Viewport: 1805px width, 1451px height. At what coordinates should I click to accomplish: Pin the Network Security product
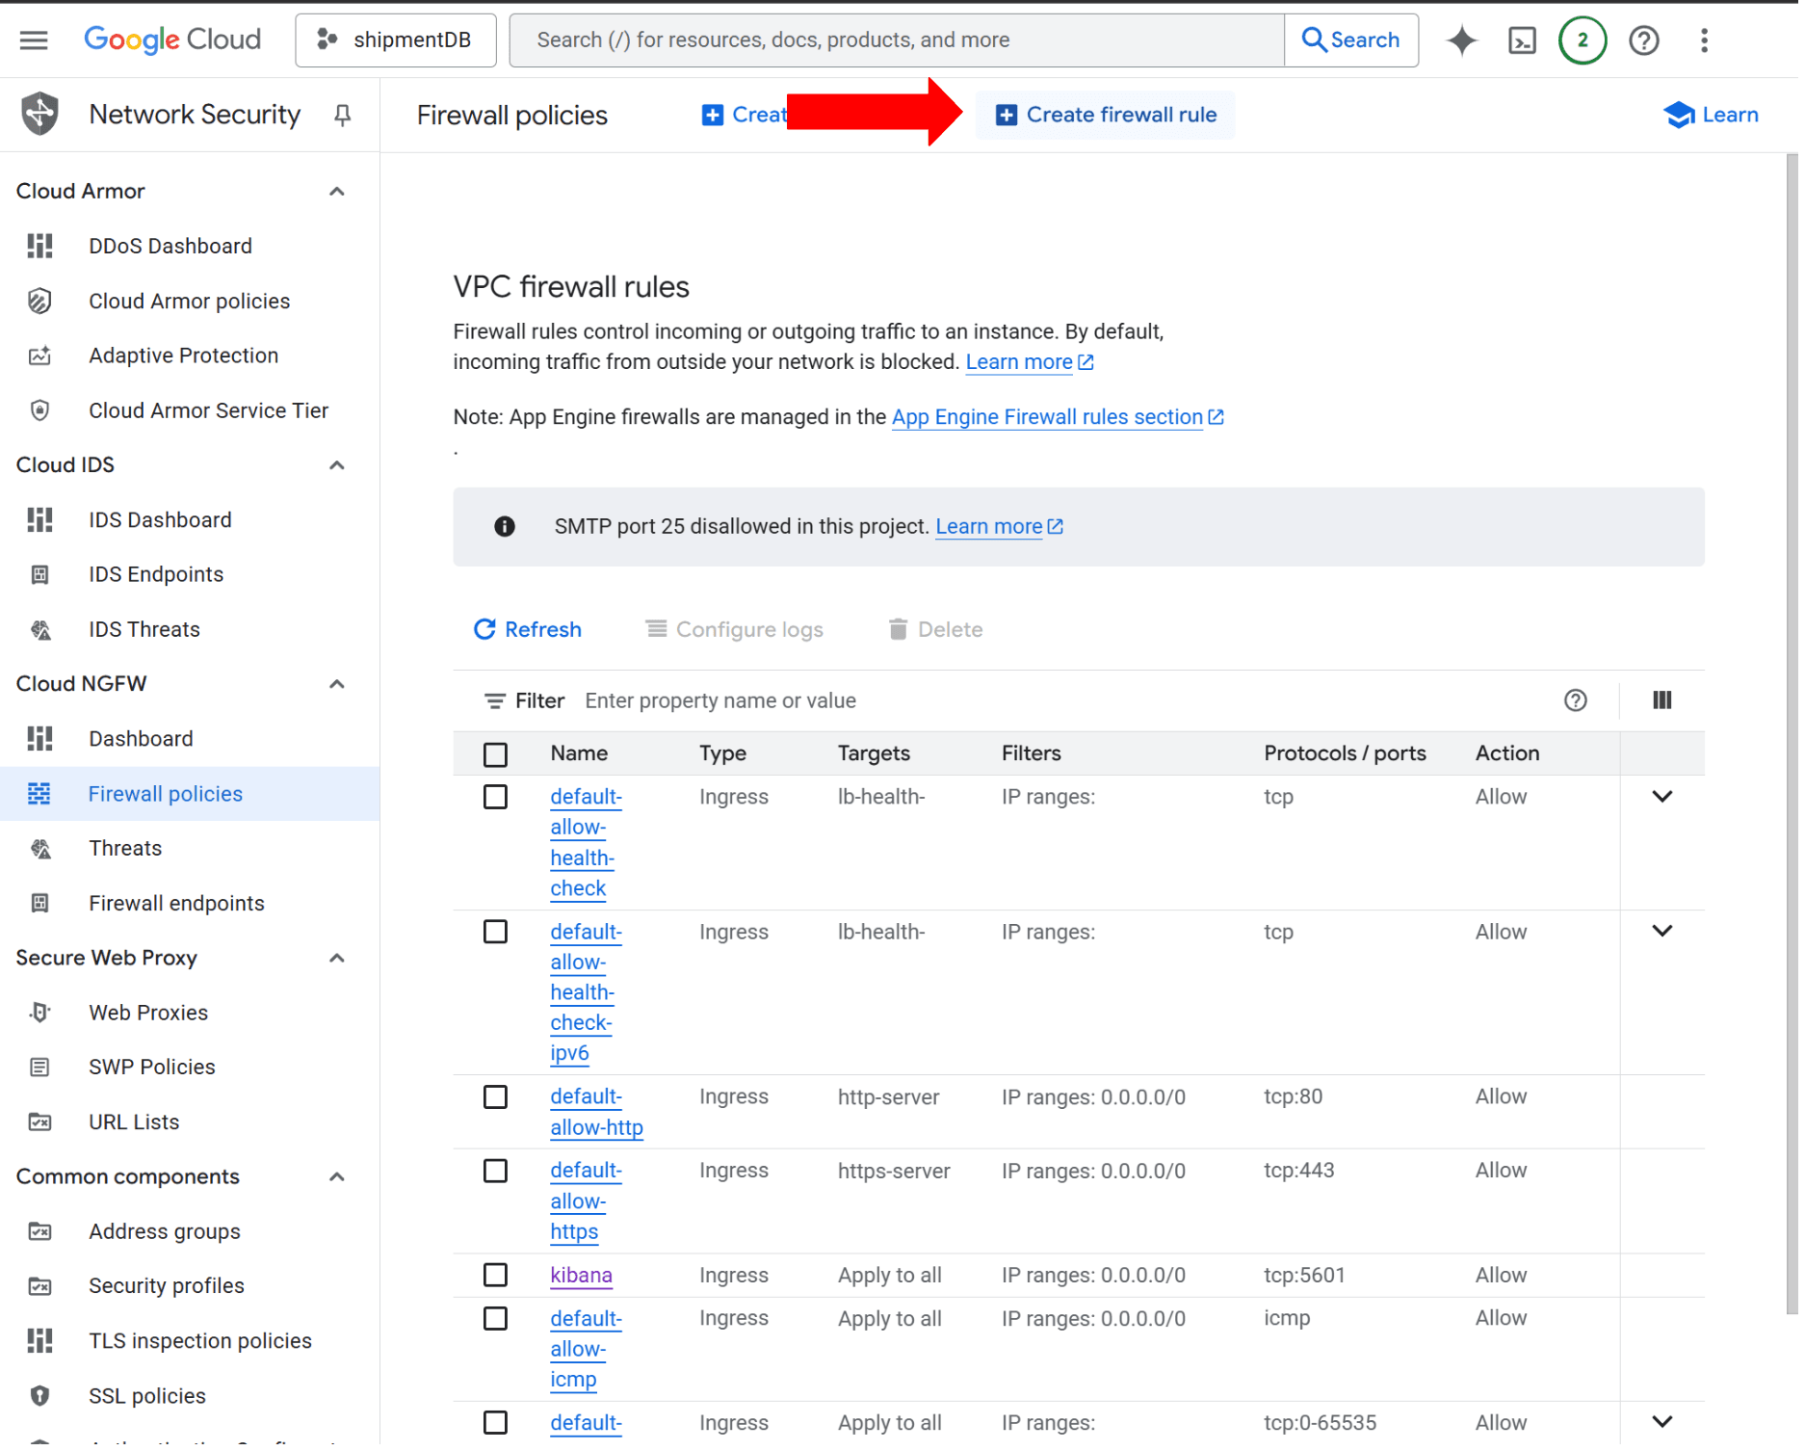(x=343, y=116)
